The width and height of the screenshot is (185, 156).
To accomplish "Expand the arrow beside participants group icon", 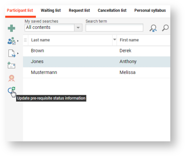I will tap(18, 41).
